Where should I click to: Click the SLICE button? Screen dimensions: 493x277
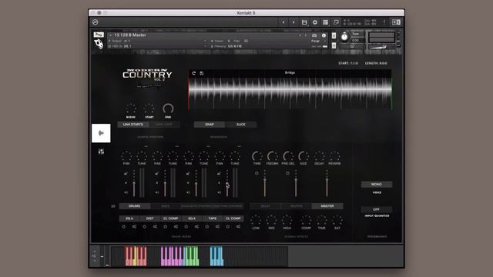[241, 125]
